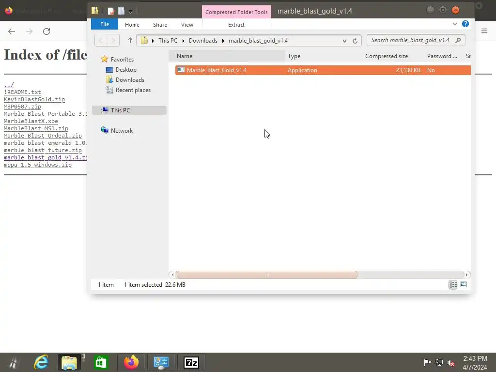Reload the Firefox page

pyautogui.click(x=46, y=31)
